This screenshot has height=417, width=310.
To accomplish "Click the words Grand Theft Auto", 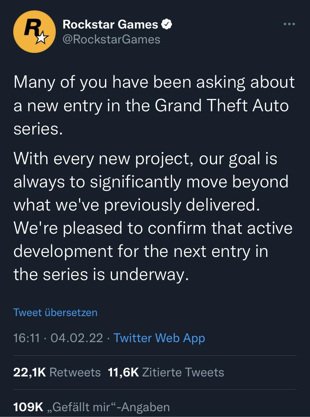I will click(x=222, y=105).
